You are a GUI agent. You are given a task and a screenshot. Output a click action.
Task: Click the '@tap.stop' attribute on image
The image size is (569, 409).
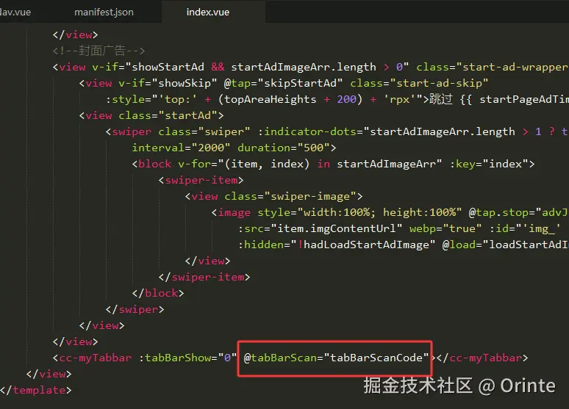[x=498, y=212]
